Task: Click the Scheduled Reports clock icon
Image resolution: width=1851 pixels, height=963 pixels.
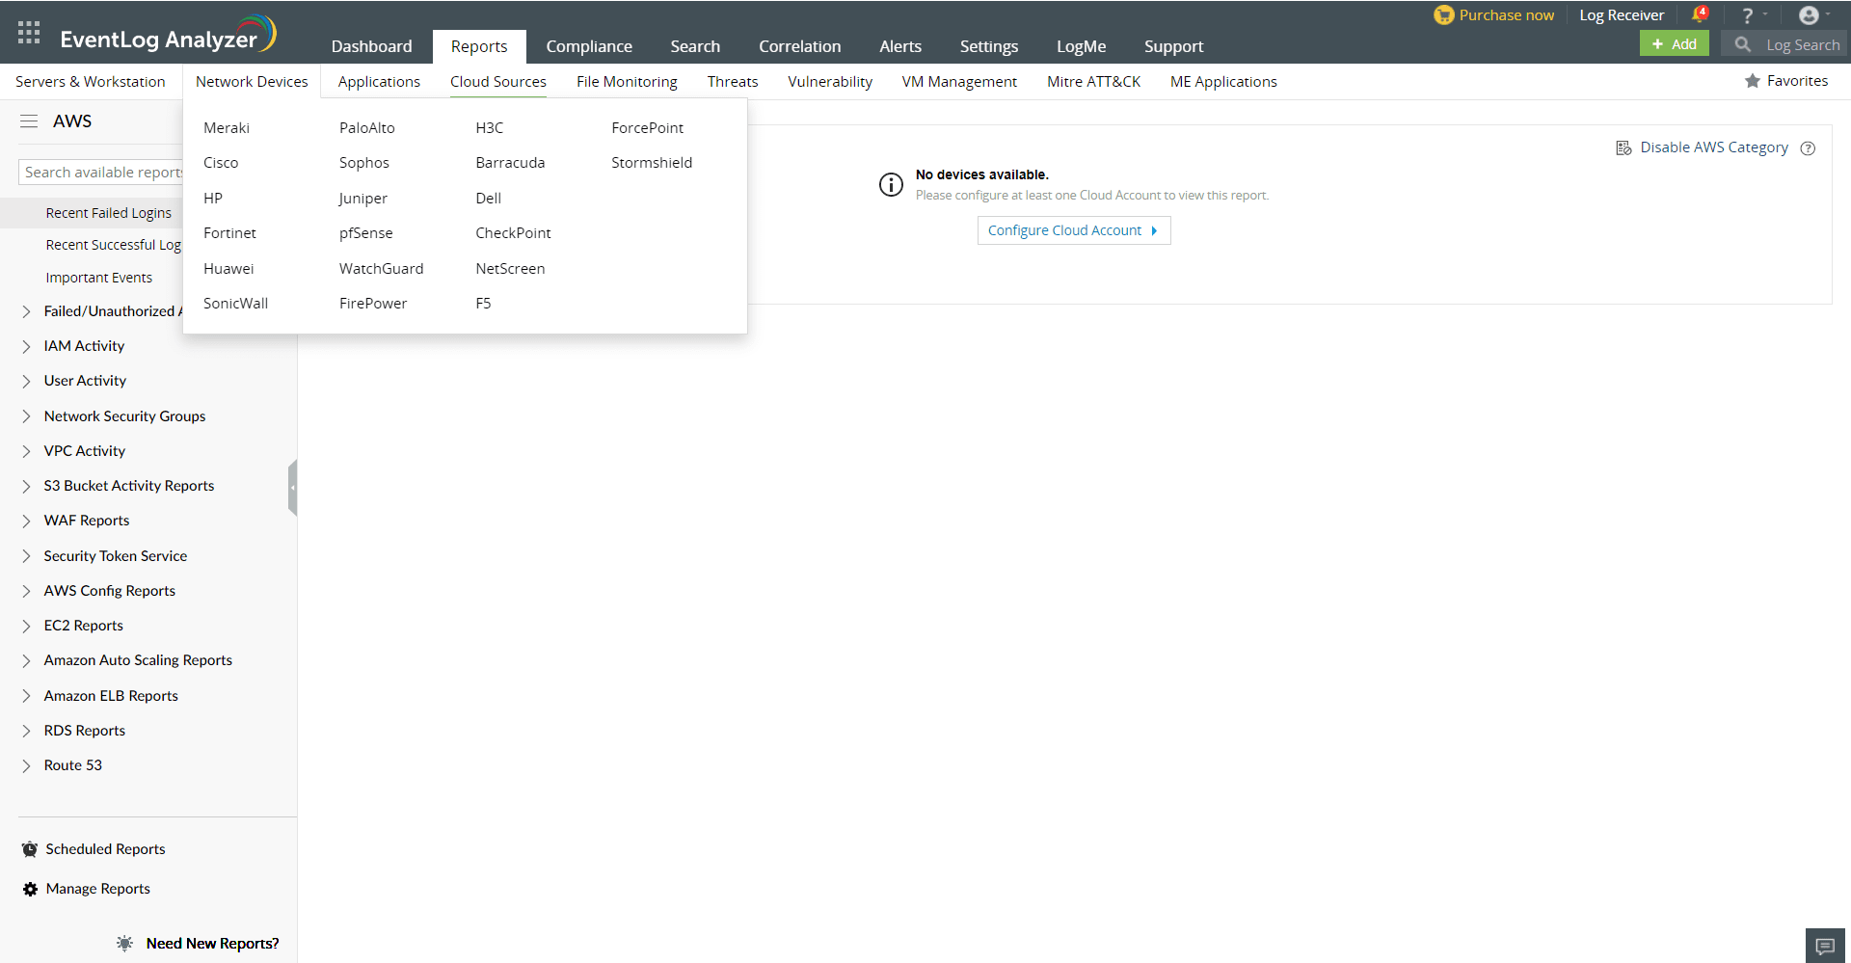Action: pos(29,848)
